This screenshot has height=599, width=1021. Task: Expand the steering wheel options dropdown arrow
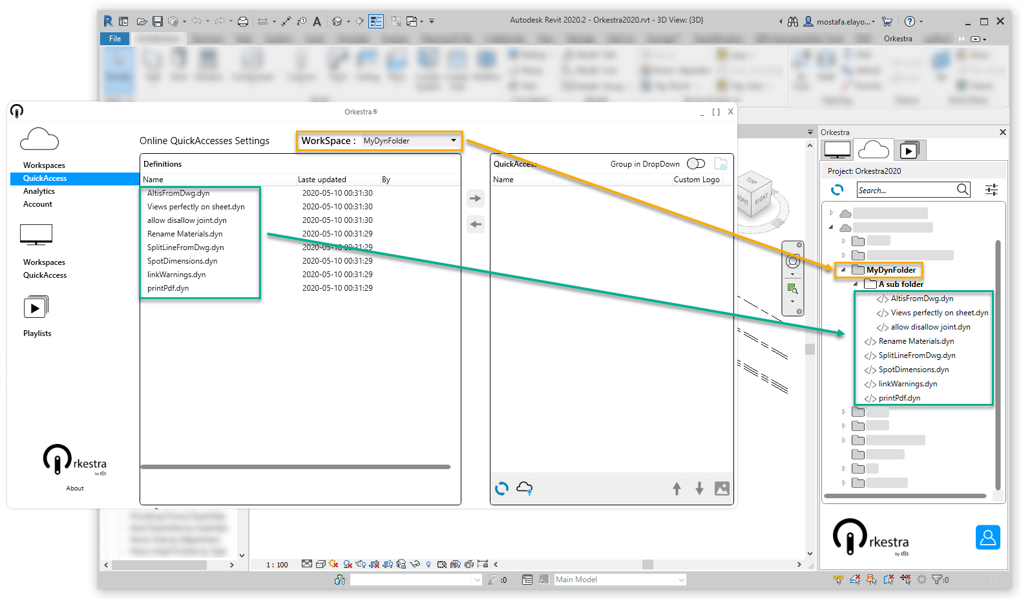point(793,274)
